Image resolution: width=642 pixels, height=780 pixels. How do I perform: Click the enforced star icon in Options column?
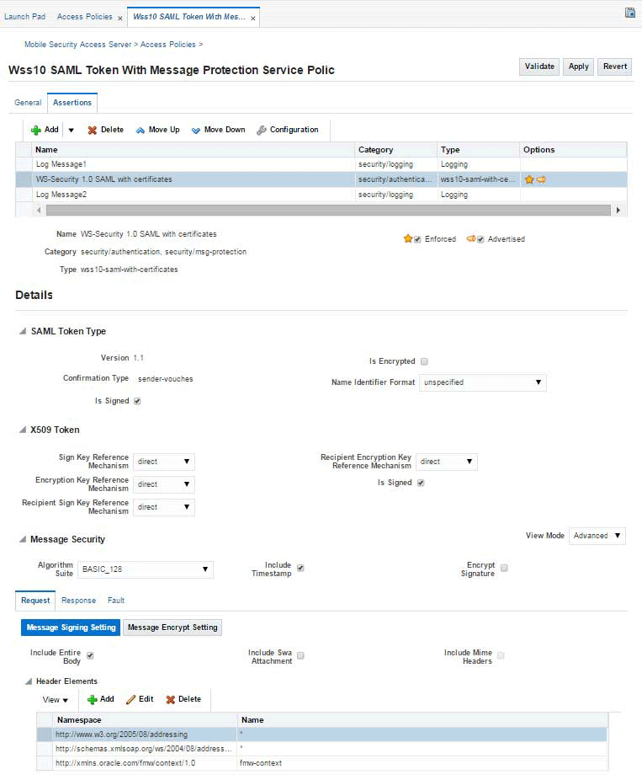point(529,179)
